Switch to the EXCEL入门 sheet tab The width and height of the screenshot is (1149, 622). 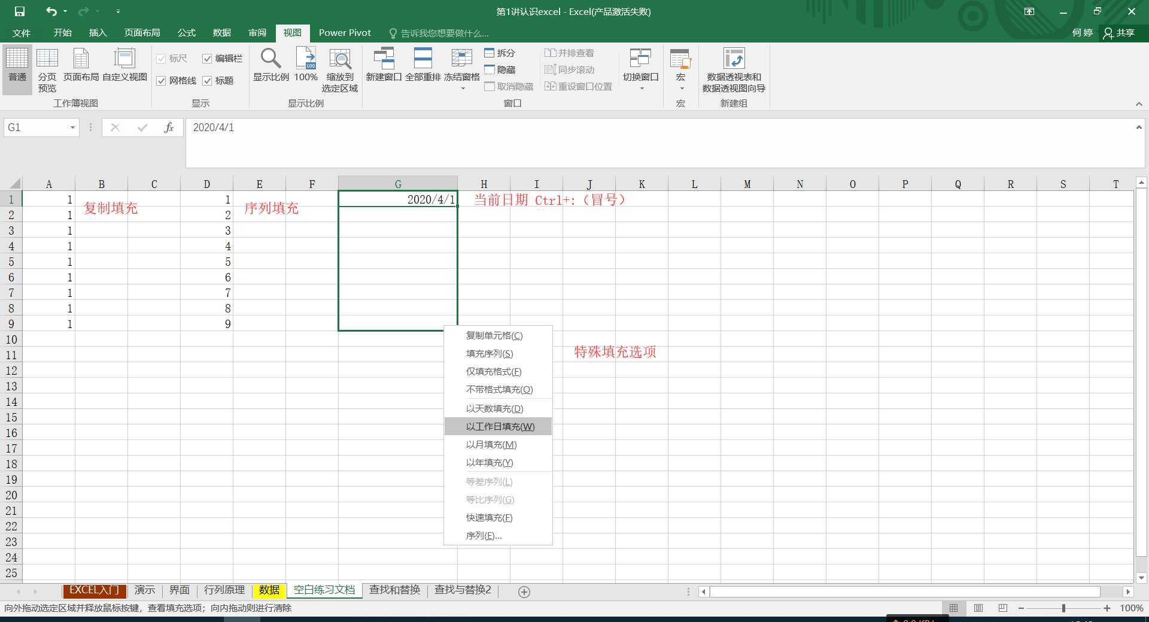[x=95, y=590]
